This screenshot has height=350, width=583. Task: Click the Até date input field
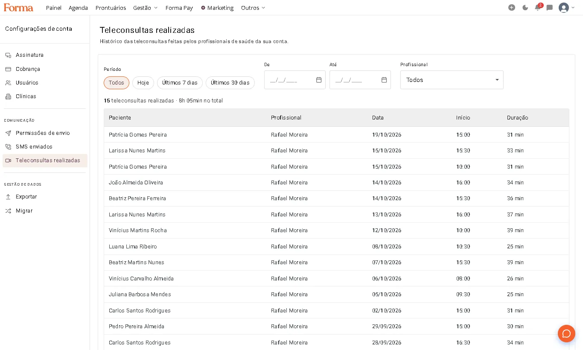click(360, 80)
